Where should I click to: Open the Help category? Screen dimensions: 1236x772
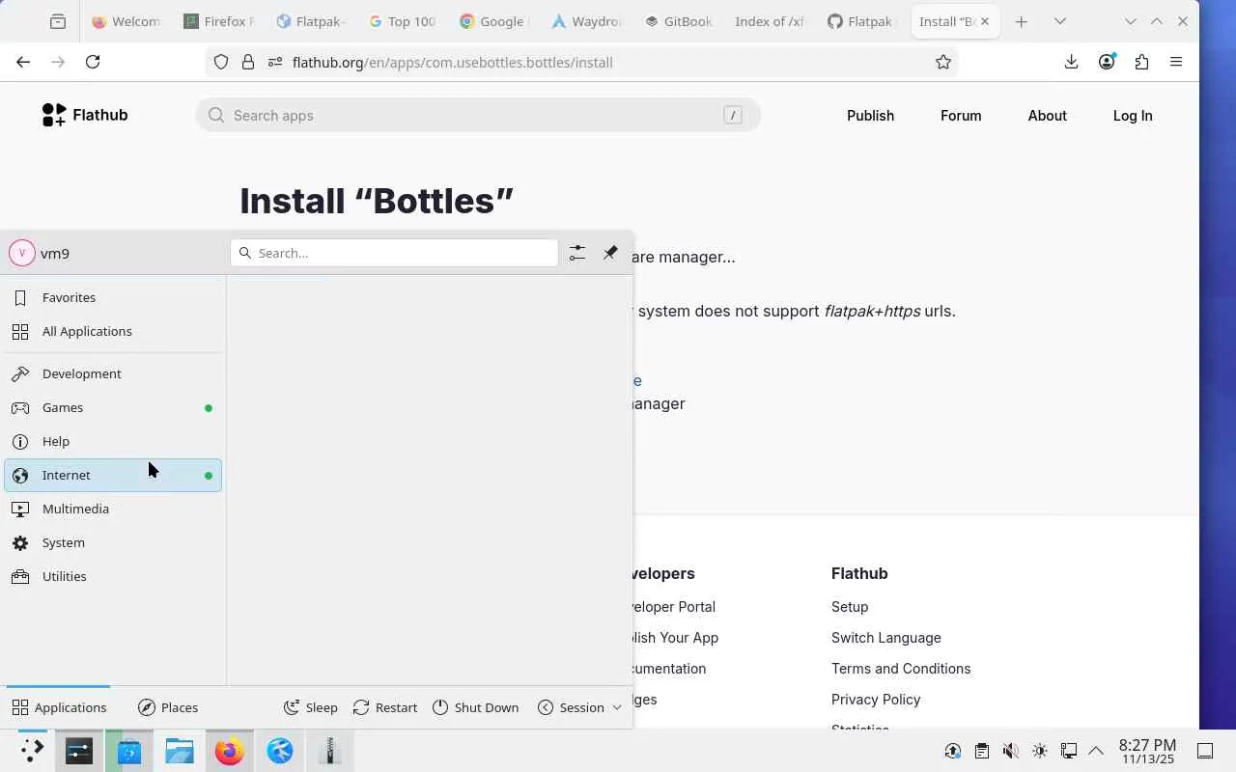tap(113, 441)
